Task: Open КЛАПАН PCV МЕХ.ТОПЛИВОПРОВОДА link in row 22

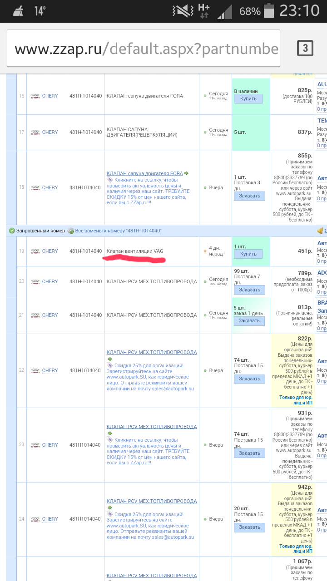Action: coord(152,352)
